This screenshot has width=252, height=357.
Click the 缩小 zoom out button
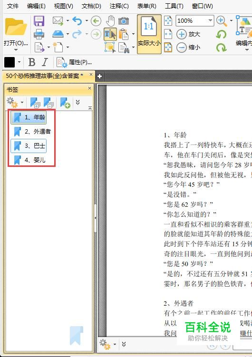tap(188, 48)
